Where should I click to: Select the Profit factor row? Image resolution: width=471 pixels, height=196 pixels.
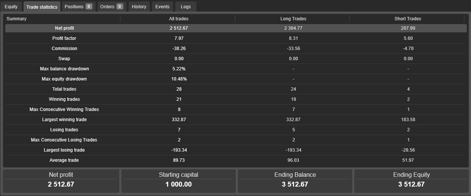coord(64,38)
